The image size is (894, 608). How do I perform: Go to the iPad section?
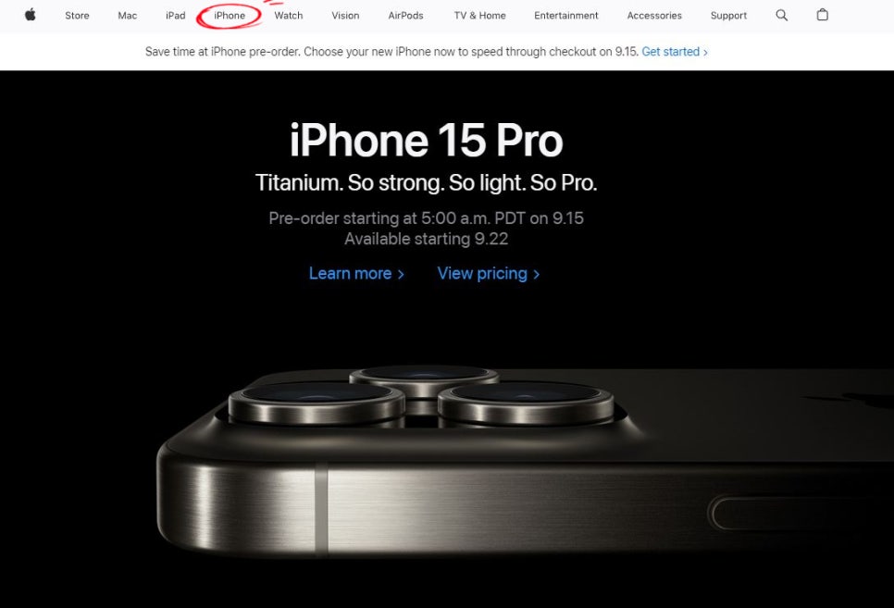click(175, 16)
